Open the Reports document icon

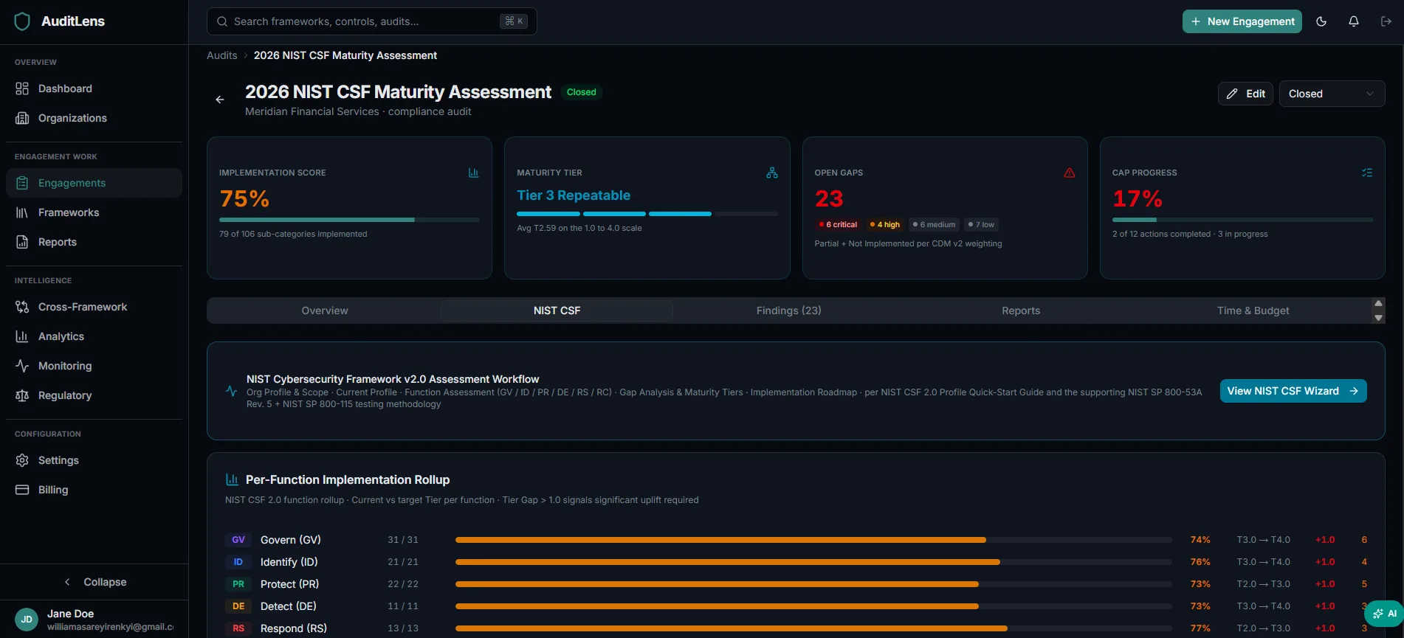[x=22, y=242]
